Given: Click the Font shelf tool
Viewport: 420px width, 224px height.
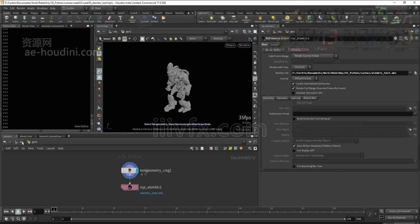Looking at the screenshot, I should coord(120,19).
